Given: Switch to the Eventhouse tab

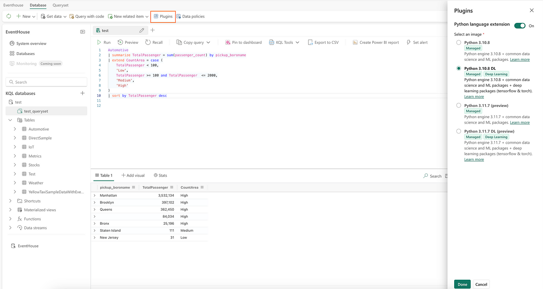Looking at the screenshot, I should (13, 5).
